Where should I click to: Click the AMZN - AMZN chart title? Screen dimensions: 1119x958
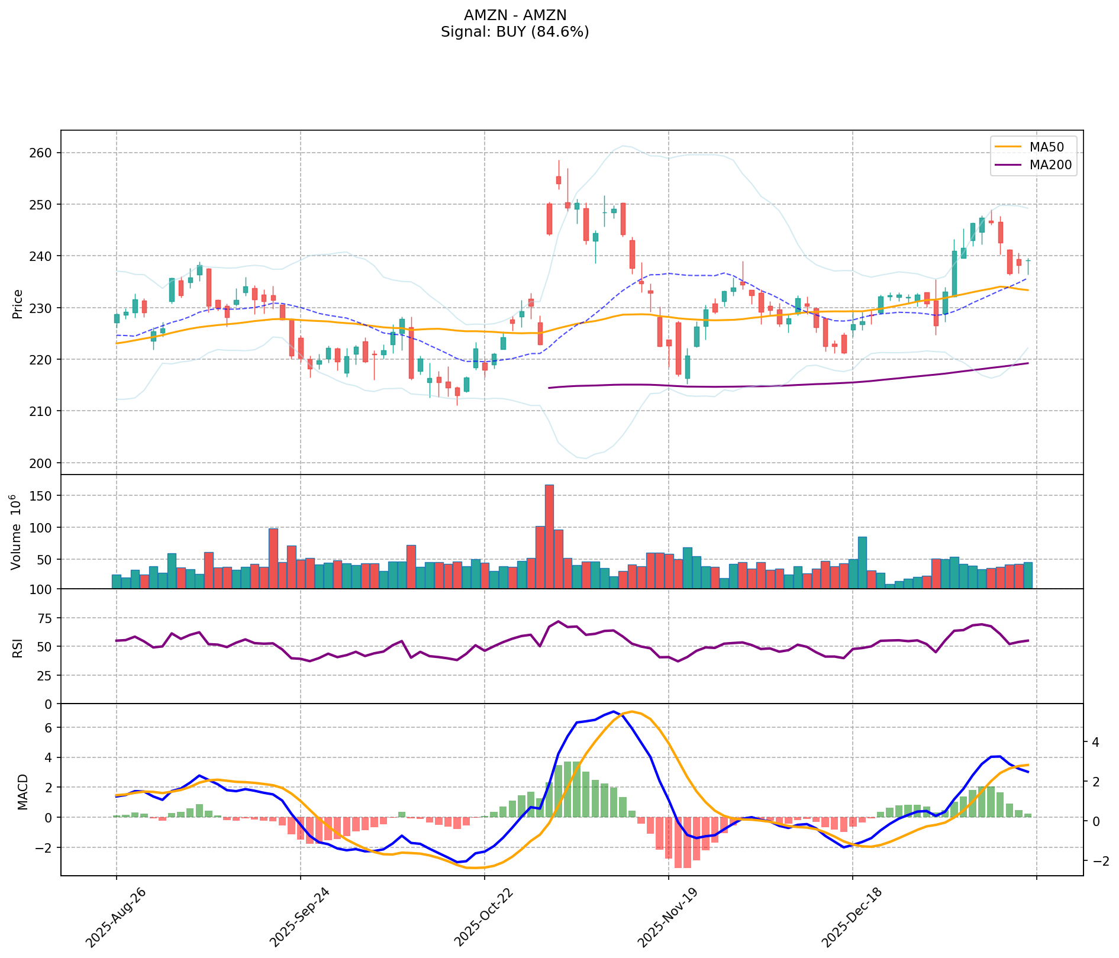(515, 15)
